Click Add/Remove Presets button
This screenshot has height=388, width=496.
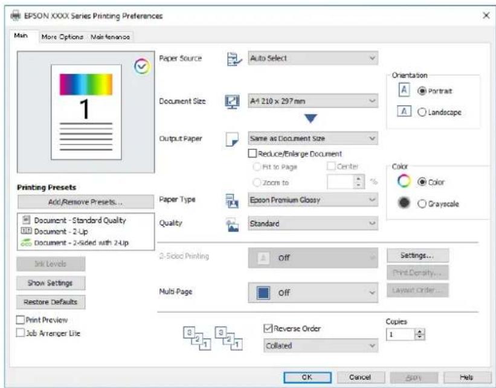coord(86,202)
